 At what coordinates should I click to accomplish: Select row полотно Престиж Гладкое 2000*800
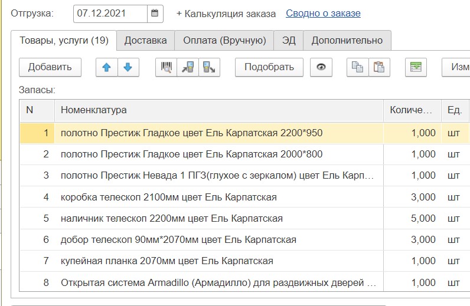(x=244, y=154)
